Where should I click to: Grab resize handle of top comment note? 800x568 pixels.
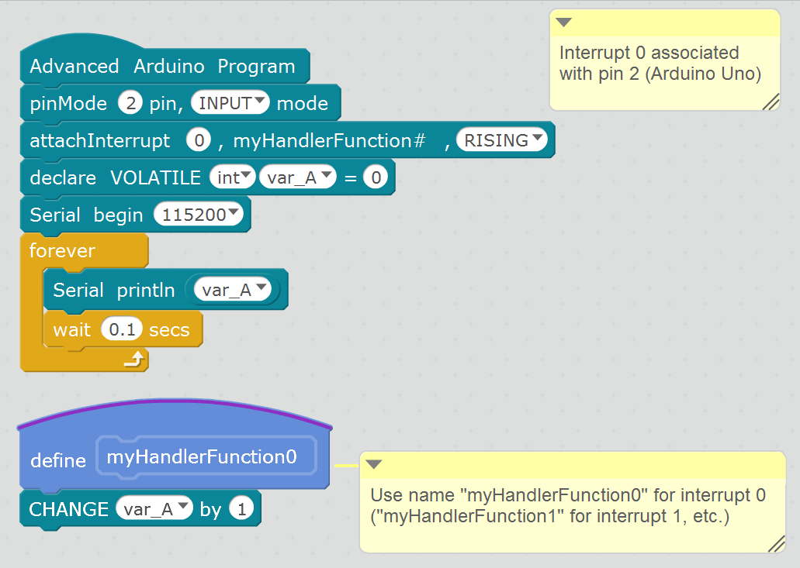(771, 102)
